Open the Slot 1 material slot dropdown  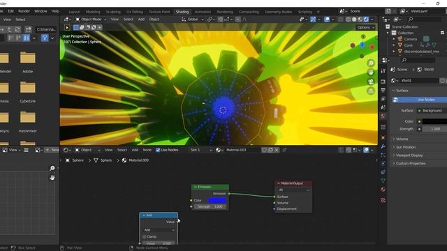[x=200, y=150]
